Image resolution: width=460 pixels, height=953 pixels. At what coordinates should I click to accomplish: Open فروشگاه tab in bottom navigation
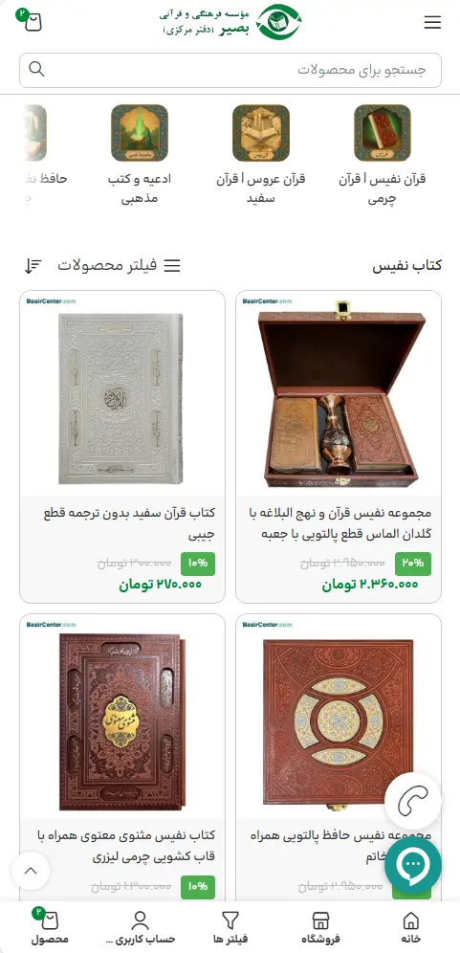point(320,927)
